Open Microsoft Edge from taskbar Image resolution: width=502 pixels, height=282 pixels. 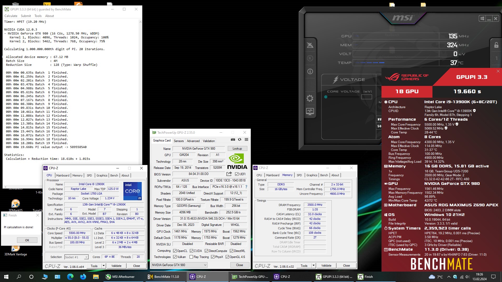coord(70,277)
